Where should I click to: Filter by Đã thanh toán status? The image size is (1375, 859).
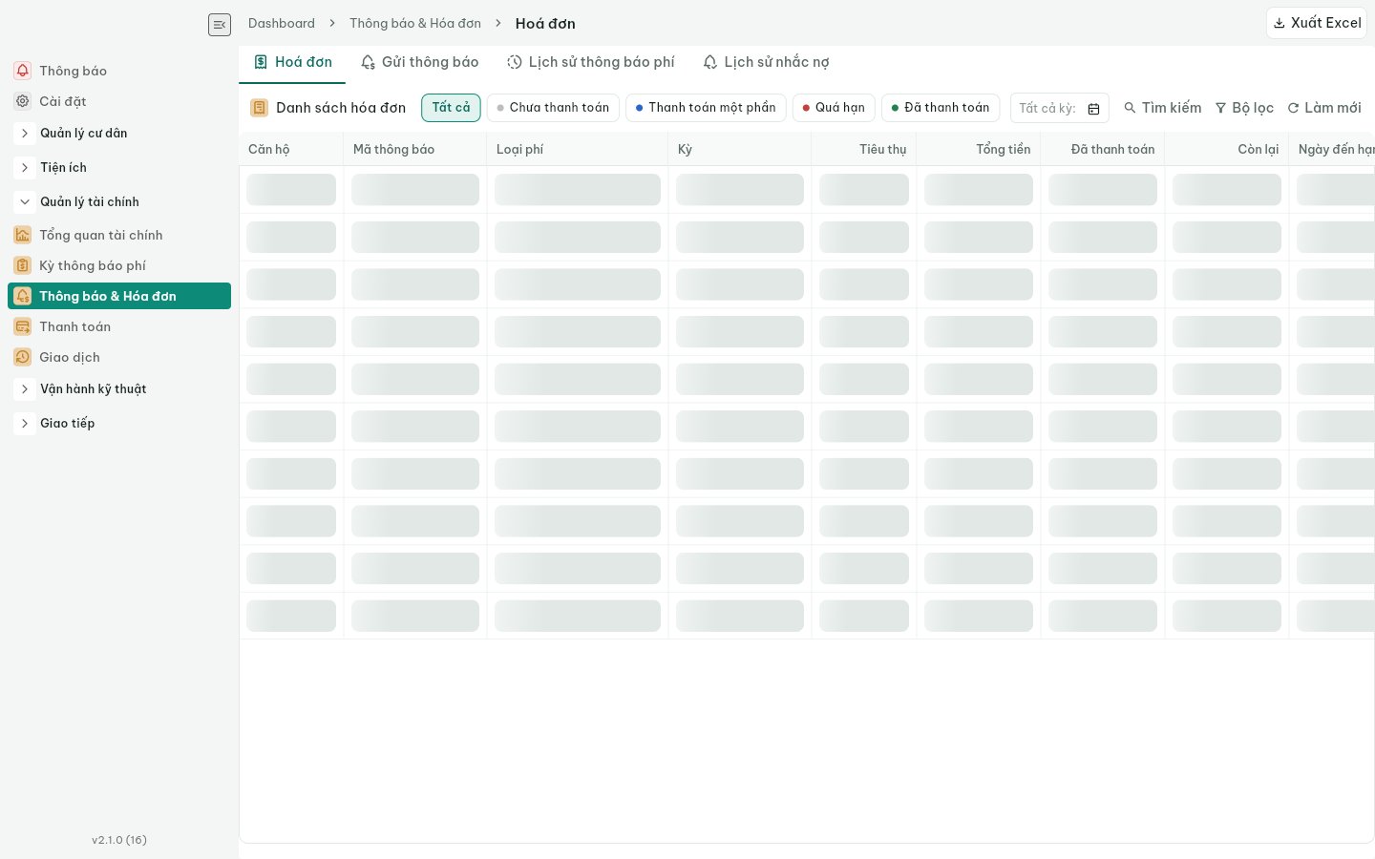941,108
